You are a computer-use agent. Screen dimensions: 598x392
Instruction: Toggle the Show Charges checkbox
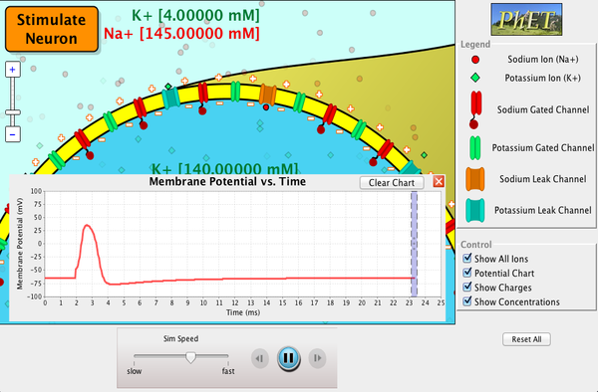[467, 288]
